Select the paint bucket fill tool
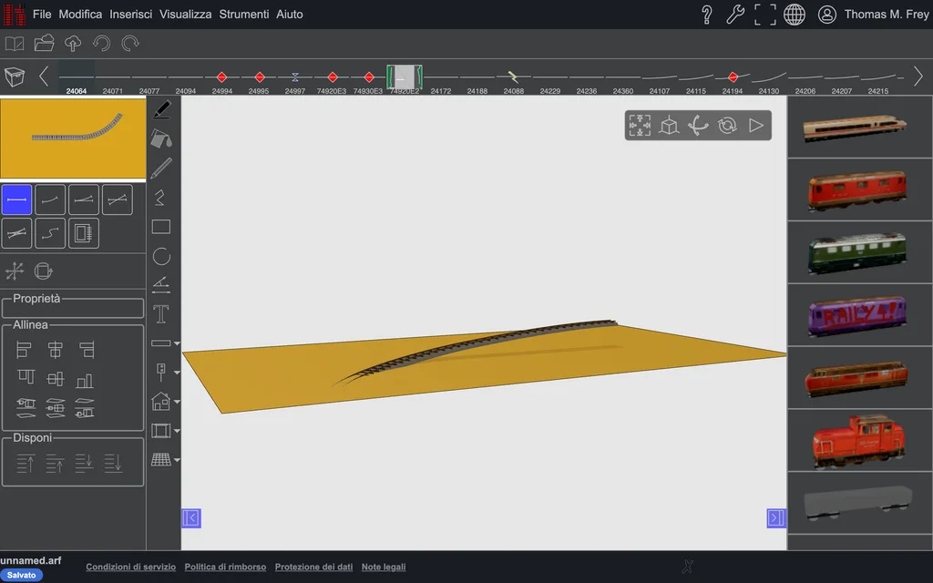This screenshot has height=583, width=933. tap(161, 138)
